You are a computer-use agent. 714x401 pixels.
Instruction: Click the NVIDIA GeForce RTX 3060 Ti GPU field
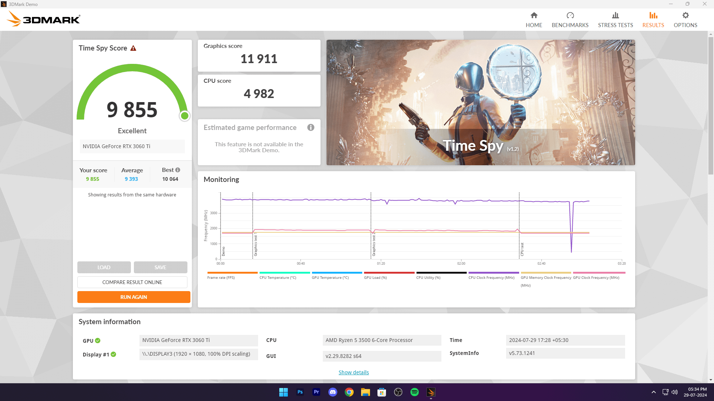coord(199,340)
